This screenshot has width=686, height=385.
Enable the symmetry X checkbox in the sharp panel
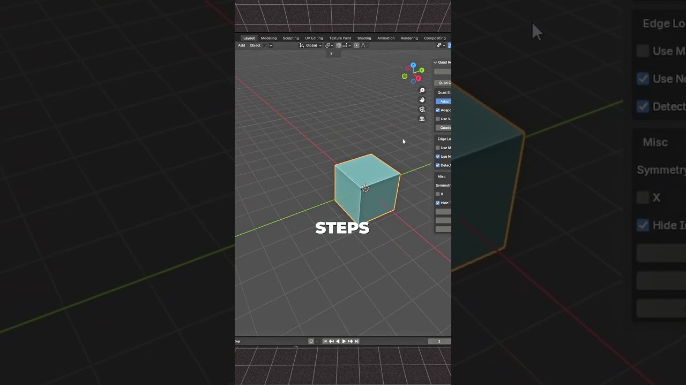(438, 194)
